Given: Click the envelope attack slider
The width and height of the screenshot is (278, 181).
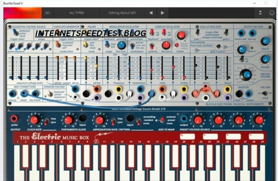Looking at the screenshot, I should [57, 68].
